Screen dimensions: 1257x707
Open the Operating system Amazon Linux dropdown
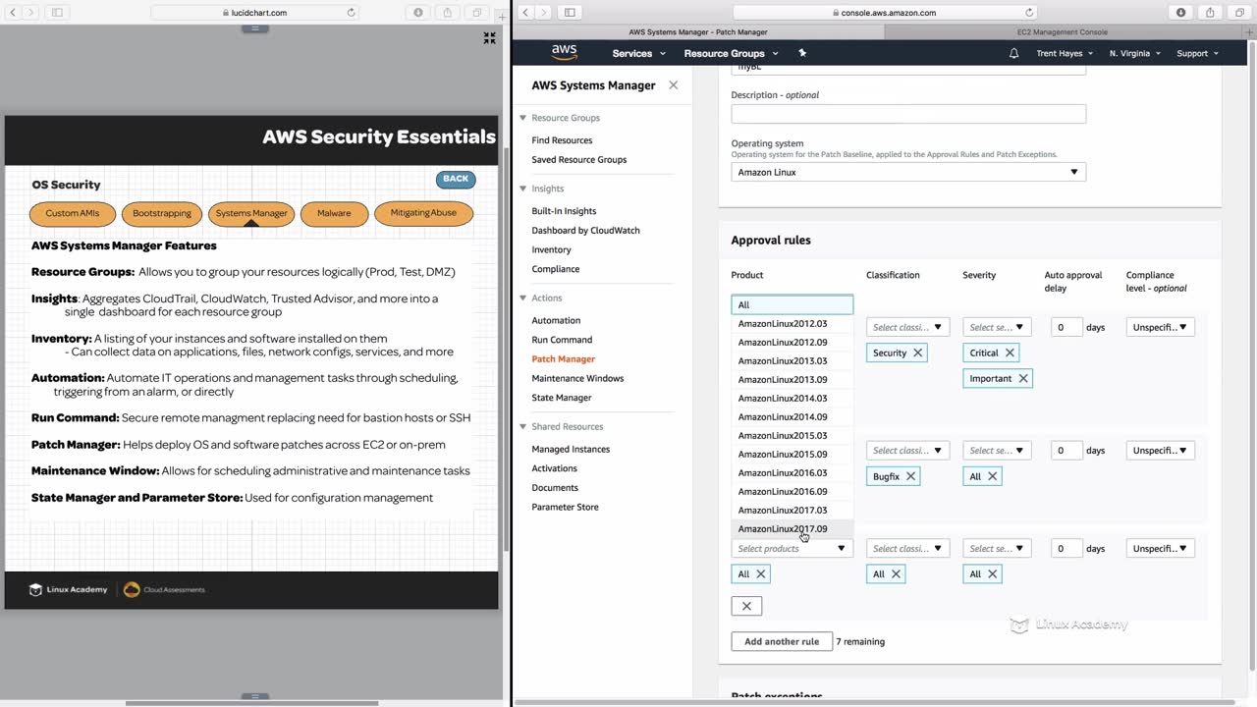908,172
